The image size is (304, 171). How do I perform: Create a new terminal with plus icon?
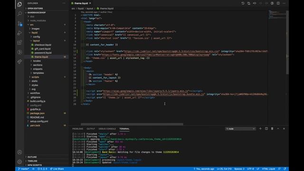tap(260, 129)
